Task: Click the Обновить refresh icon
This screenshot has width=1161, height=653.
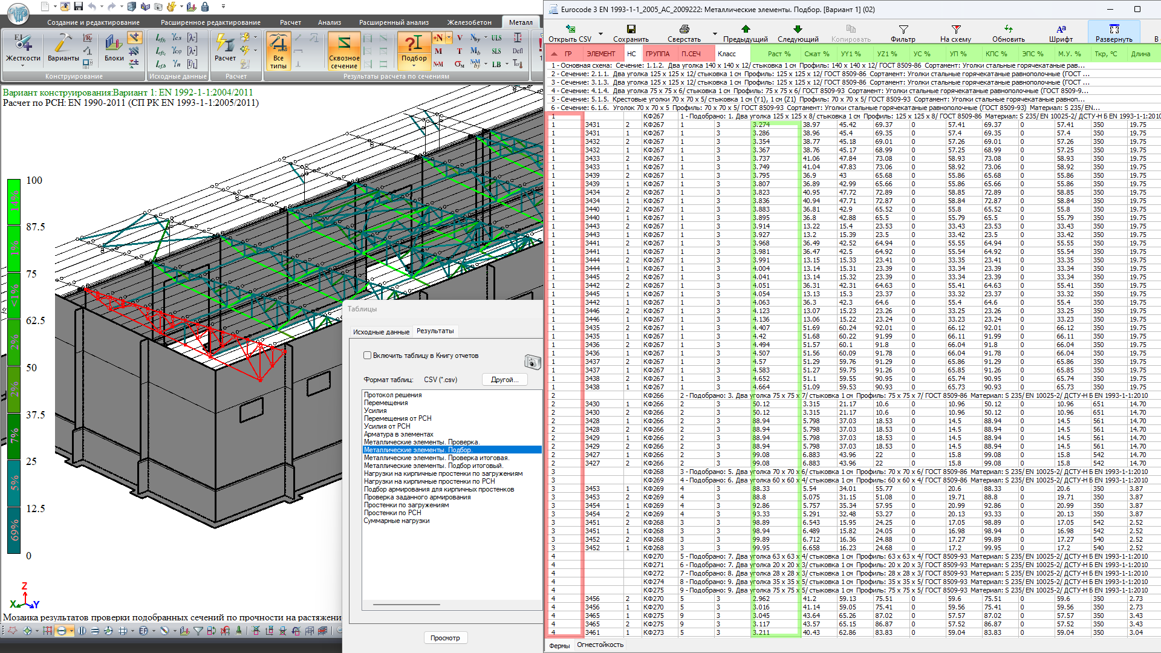Action: coord(1008,29)
